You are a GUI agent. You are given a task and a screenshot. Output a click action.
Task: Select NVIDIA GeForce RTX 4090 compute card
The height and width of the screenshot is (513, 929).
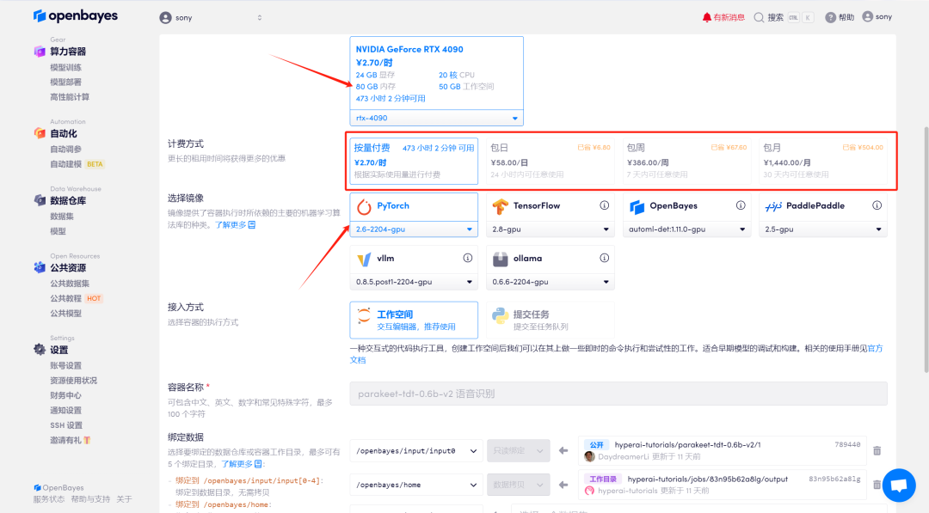pyautogui.click(x=437, y=73)
